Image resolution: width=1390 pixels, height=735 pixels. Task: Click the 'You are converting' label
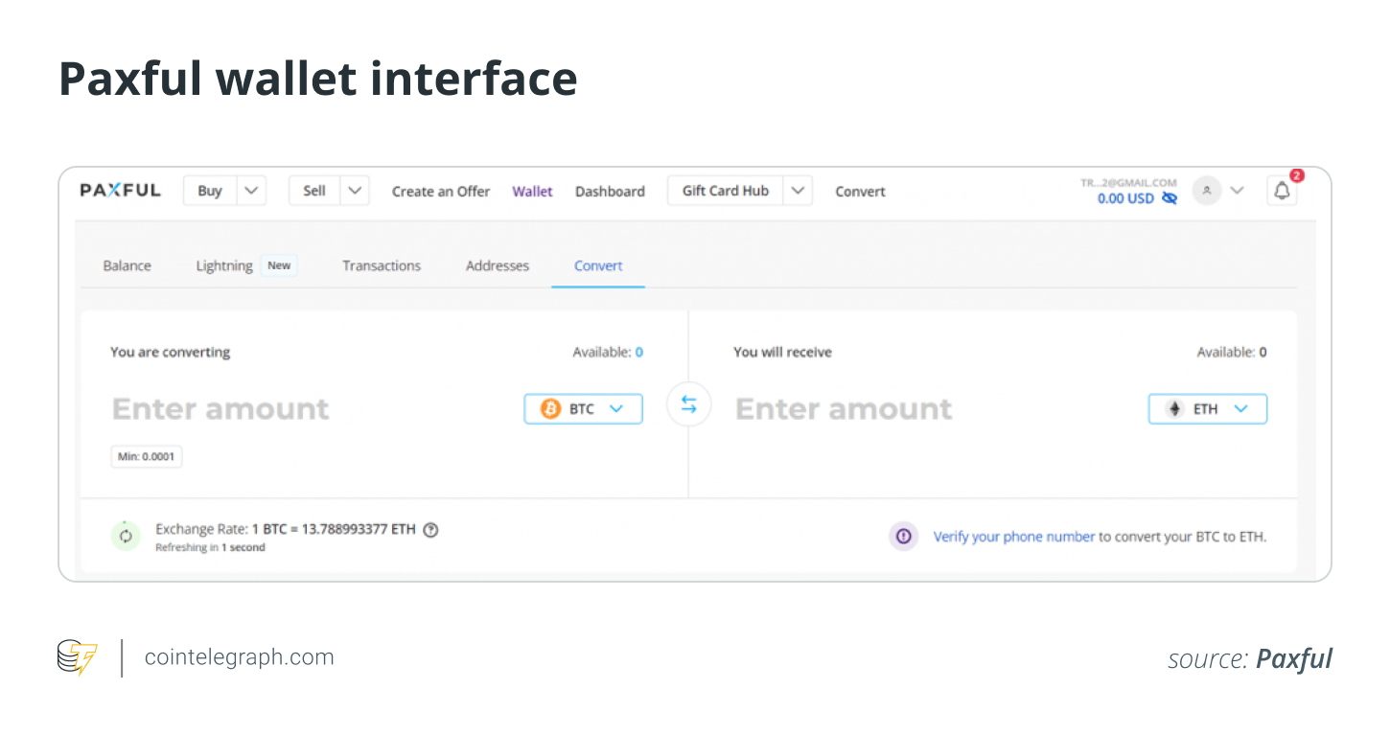pyautogui.click(x=171, y=353)
